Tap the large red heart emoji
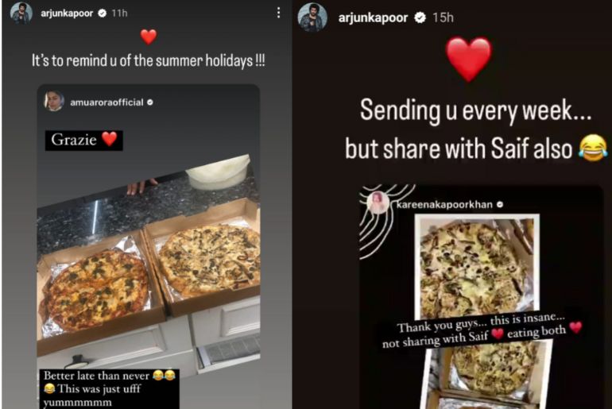This screenshot has height=409, width=612. (x=468, y=59)
